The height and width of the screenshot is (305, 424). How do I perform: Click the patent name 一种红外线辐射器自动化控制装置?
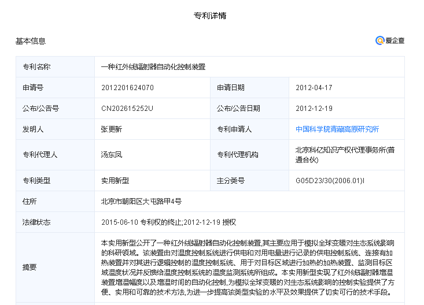point(153,67)
